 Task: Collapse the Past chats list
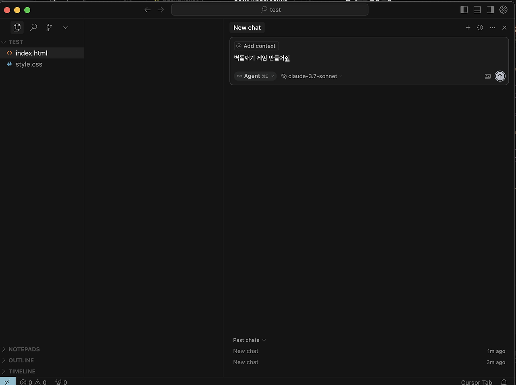(250, 340)
